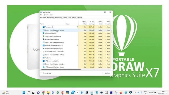169x95 pixels.
Task: Switch to the Performance tab
Action: click(x=50, y=18)
